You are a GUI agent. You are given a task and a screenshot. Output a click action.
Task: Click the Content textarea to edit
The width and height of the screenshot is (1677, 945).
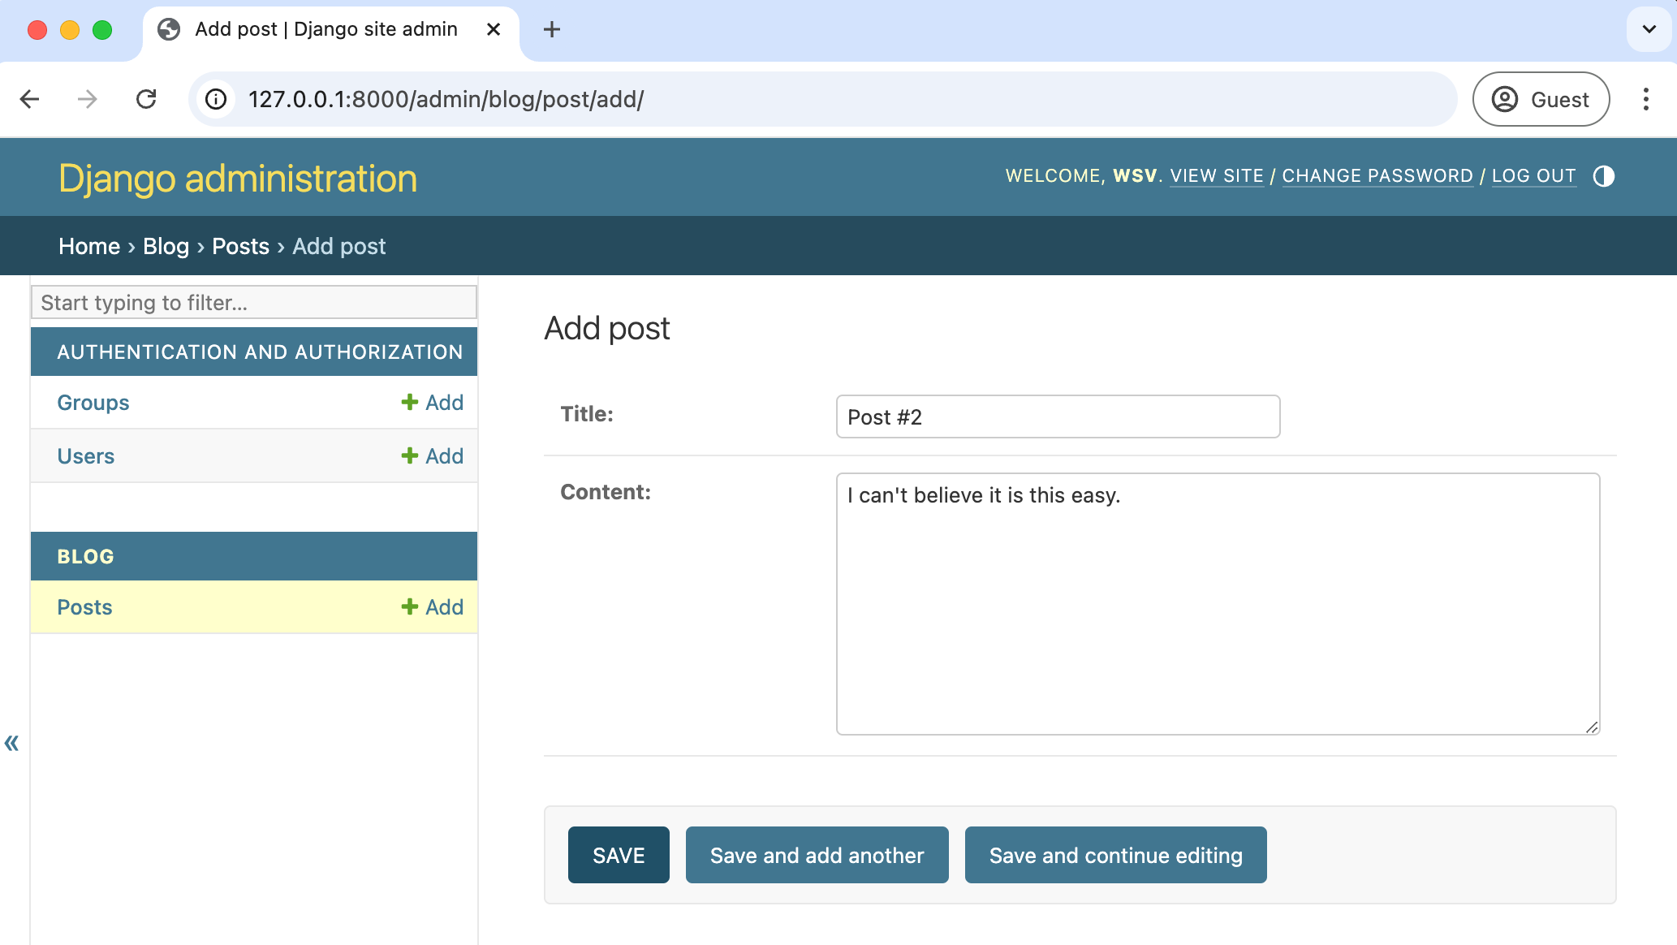pos(1218,602)
